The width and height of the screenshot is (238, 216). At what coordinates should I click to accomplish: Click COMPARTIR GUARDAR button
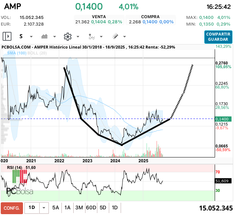[218, 37]
